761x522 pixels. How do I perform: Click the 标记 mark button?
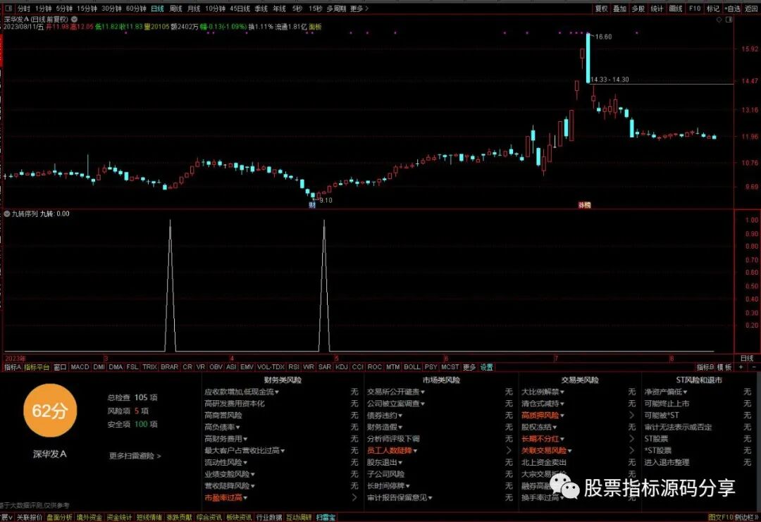pos(713,8)
